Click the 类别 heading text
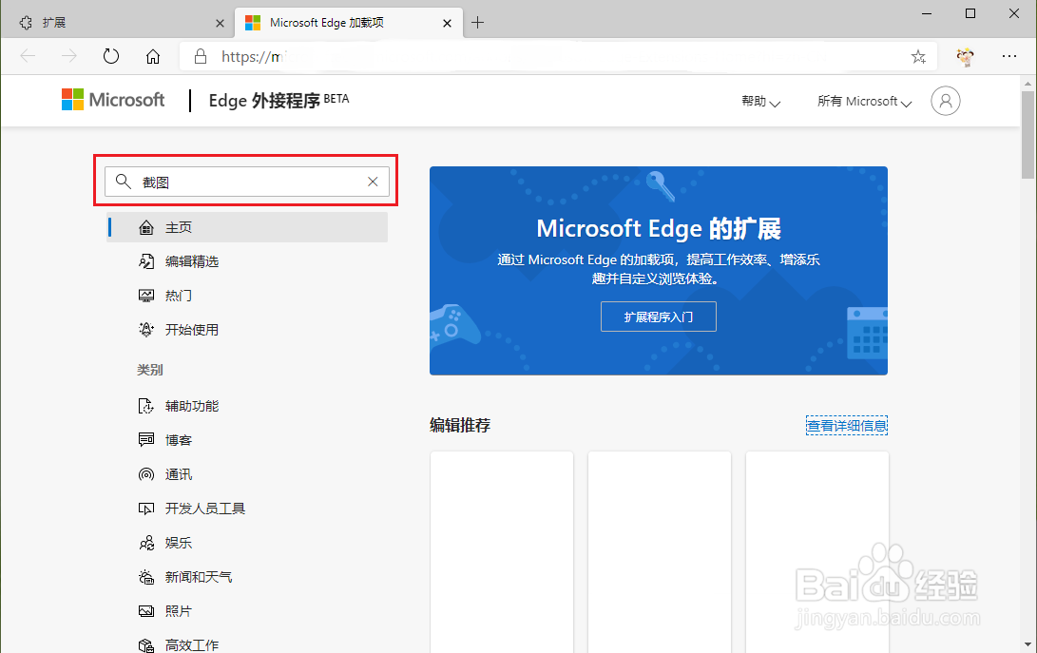 point(150,370)
